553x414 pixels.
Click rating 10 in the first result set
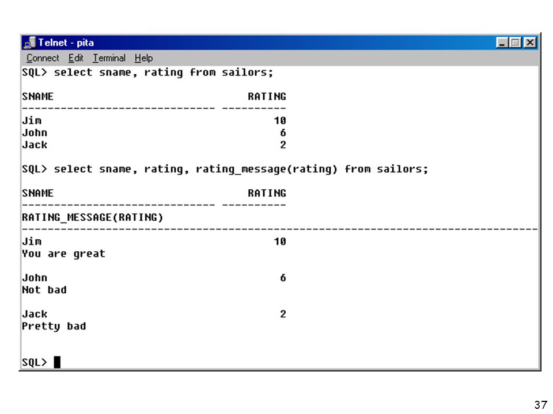coord(280,121)
